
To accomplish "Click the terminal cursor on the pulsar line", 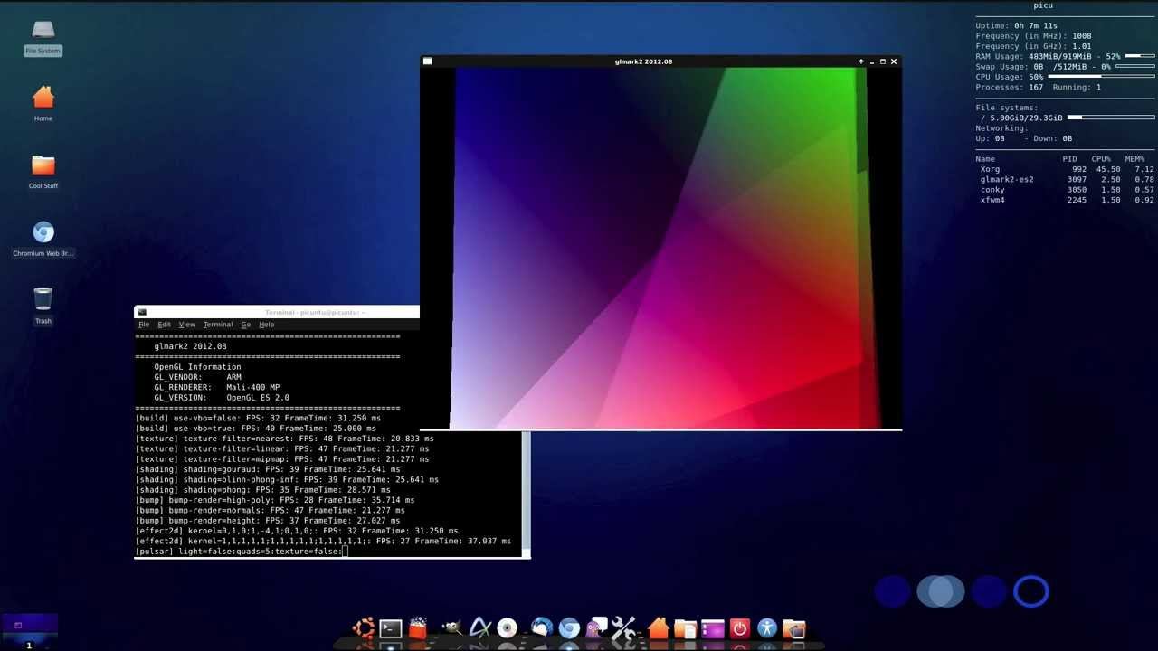I will (345, 552).
